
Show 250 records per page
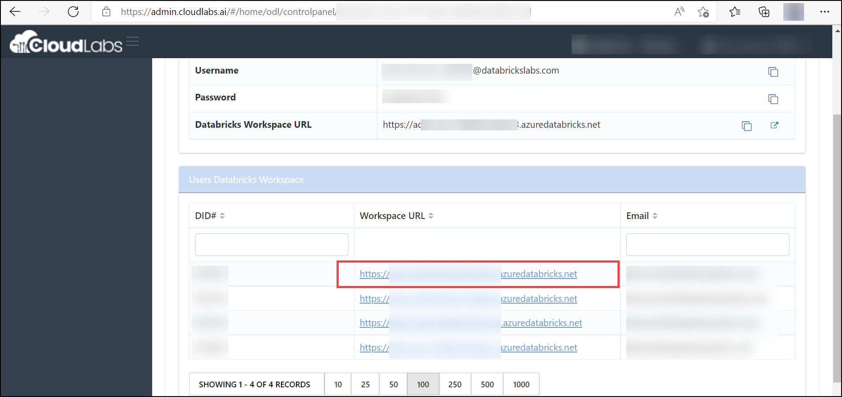(455, 384)
